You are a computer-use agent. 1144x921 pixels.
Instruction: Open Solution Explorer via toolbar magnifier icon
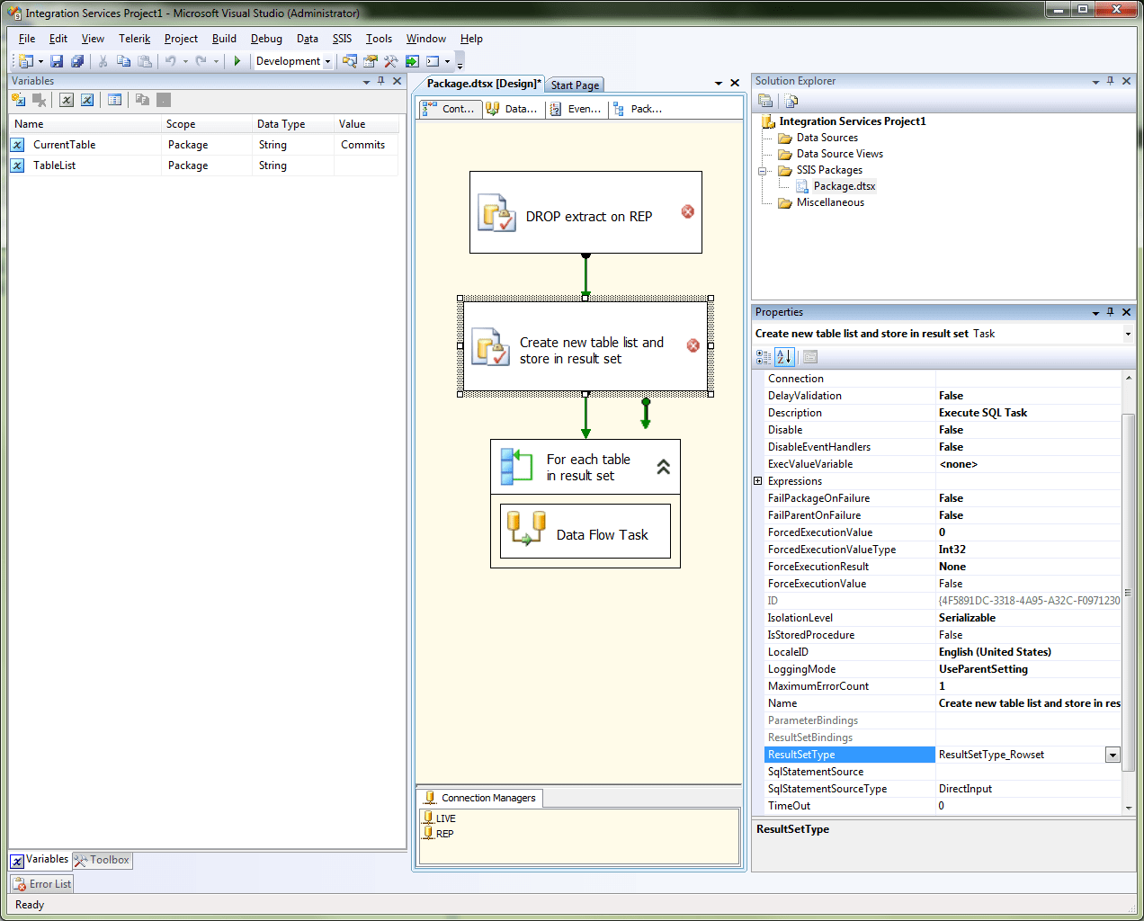coord(350,61)
